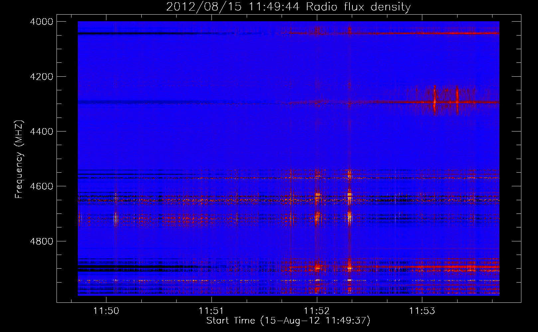The width and height of the screenshot is (538, 332).
Task: Click the '11:51' time axis label
Action: (x=211, y=311)
